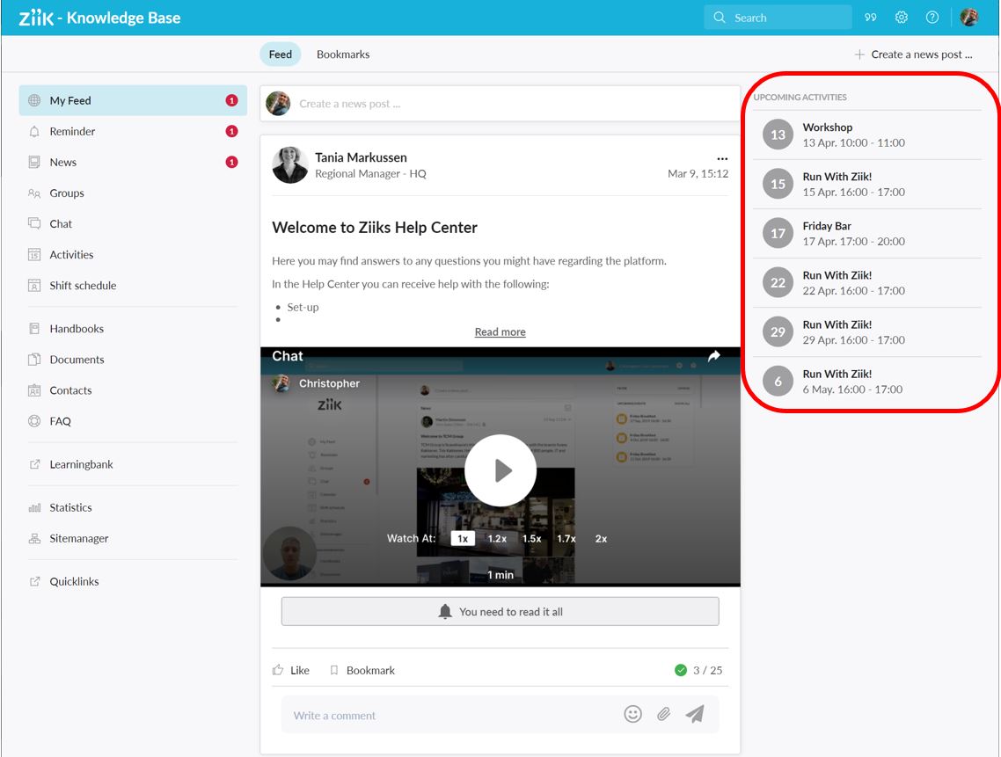Click Tania Markussen's profile photo
Viewport: 1001px width, 757px height.
tap(290, 164)
